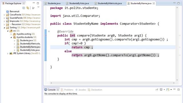The height and width of the screenshot is (103, 183).
Task: Expand the it.polito.sorting package
Action: pos(11,34)
